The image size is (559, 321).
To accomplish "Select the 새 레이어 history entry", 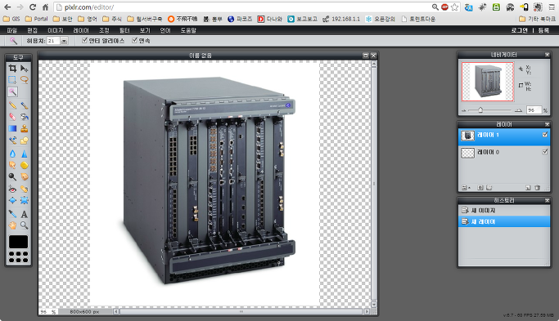I will (503, 221).
